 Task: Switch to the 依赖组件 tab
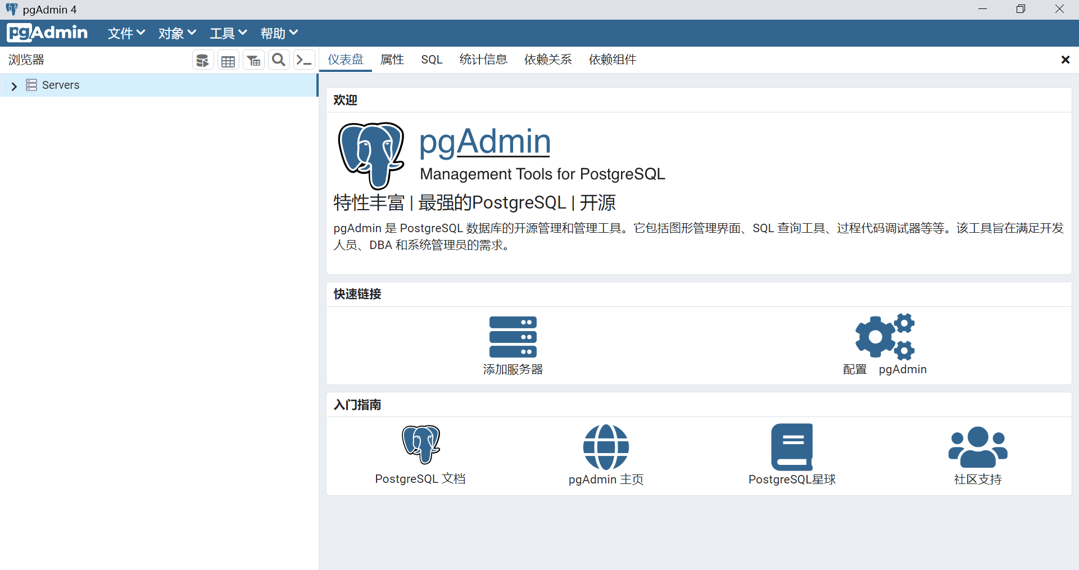(x=613, y=60)
